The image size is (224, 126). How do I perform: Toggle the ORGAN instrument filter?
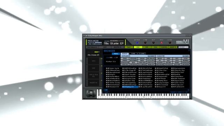coord(142,58)
